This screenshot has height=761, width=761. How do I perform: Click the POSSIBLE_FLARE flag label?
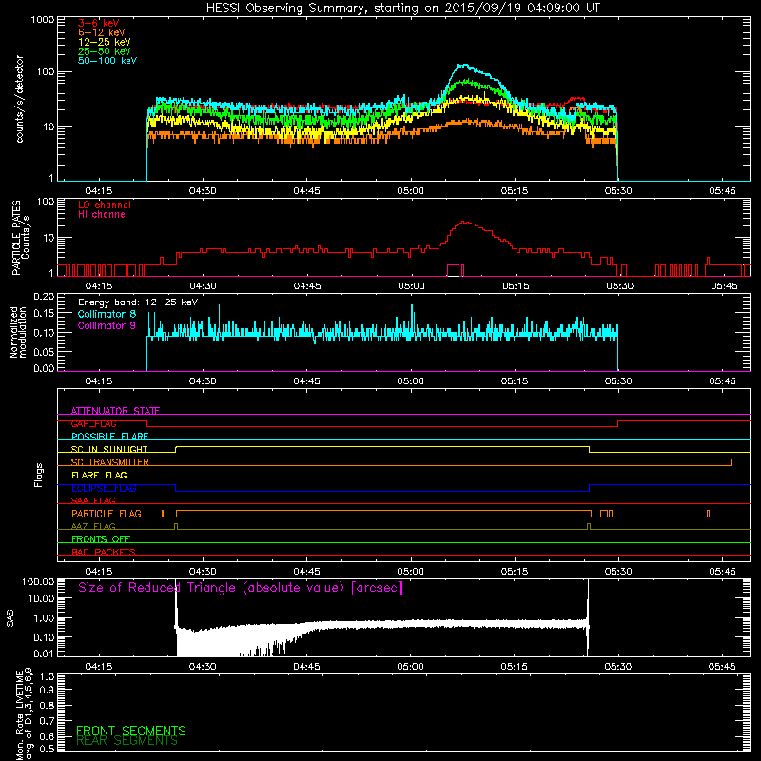109,437
